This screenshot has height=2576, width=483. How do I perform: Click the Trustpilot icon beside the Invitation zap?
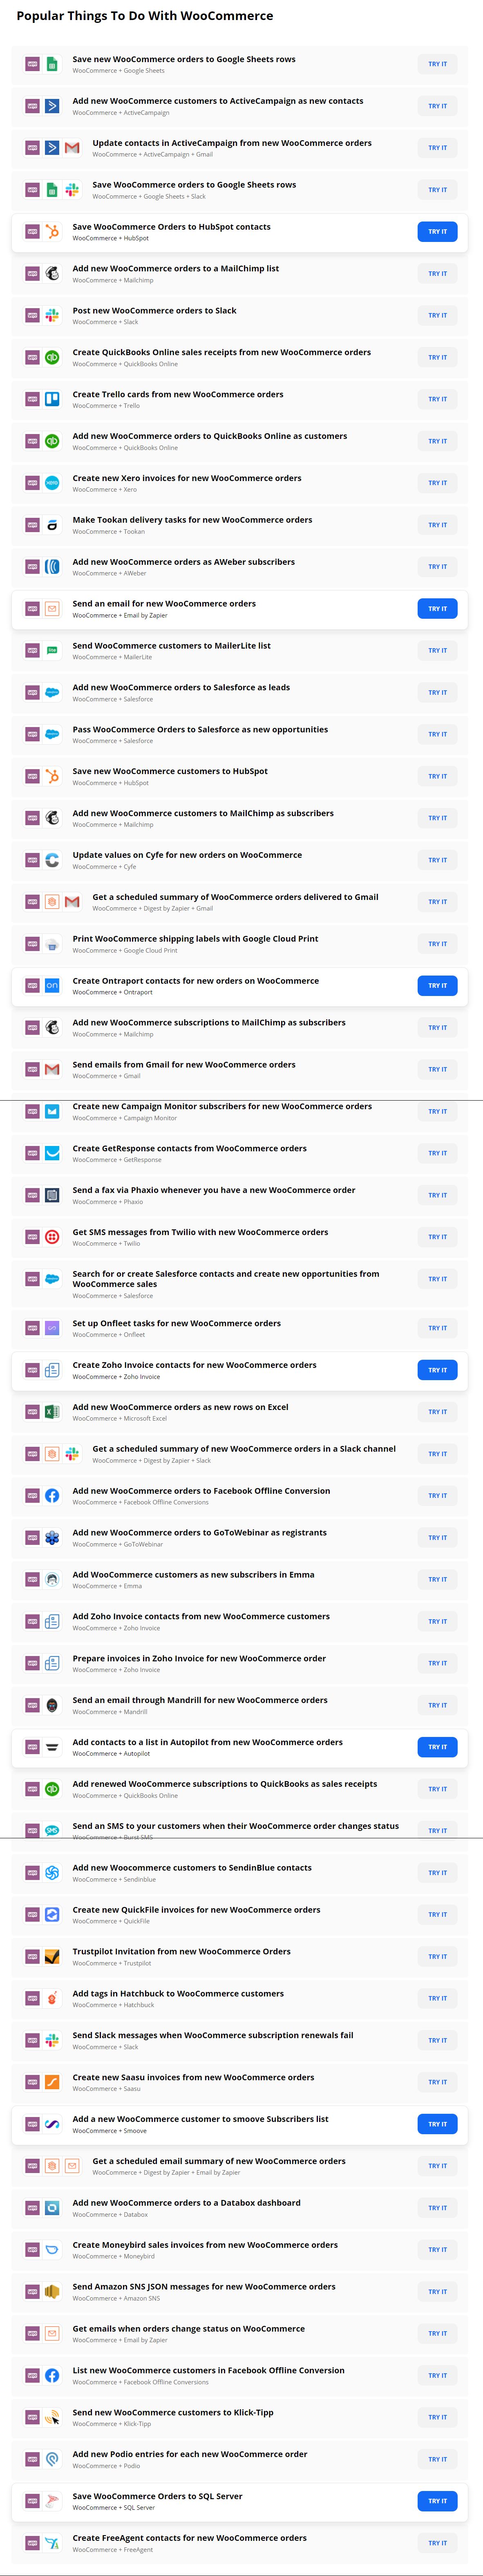(52, 1956)
